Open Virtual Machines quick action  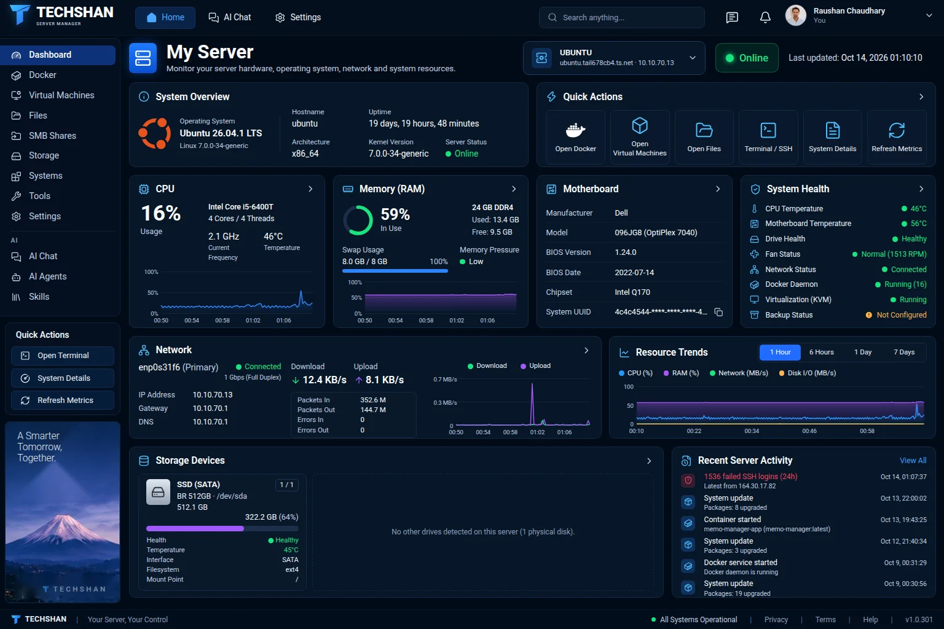[x=640, y=137]
